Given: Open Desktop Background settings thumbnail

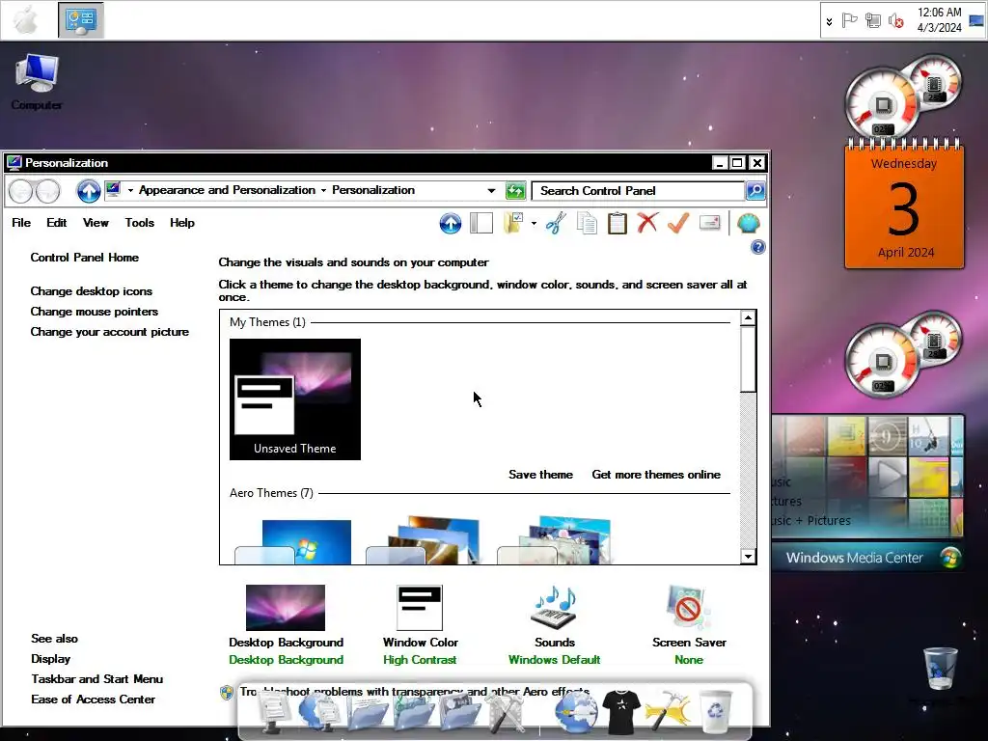Looking at the screenshot, I should (286, 608).
